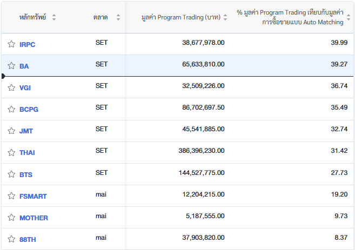Viewport: 355px width, 250px height.
Task: Sort by หลักทรัพย์ column arrows
Action: pos(53,17)
